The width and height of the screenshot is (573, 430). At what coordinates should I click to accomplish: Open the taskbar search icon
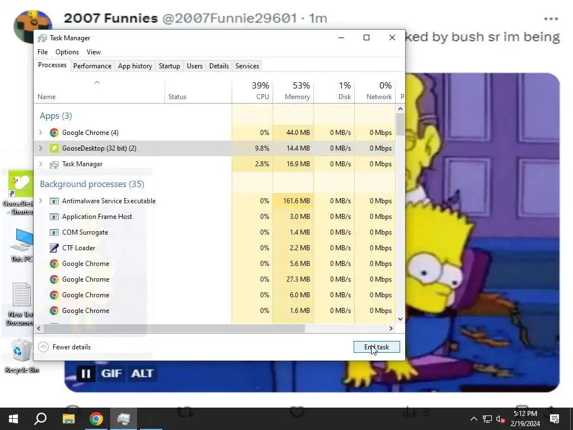40,419
